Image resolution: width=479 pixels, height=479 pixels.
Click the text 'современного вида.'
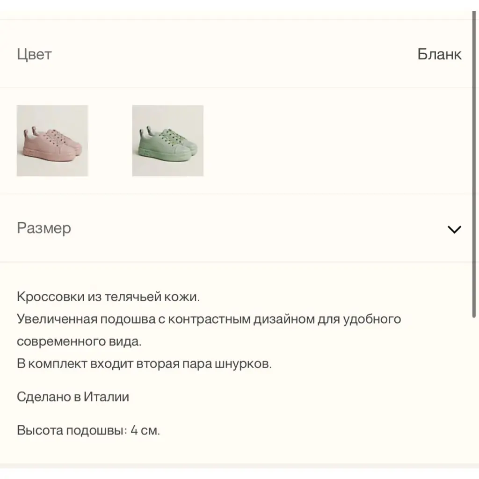[x=79, y=341]
